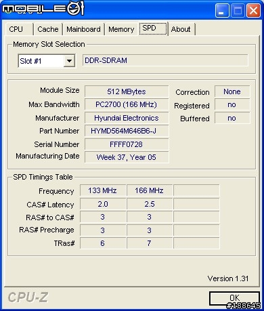Click the Slot #1 combo box
The image size is (264, 311).
[47, 60]
